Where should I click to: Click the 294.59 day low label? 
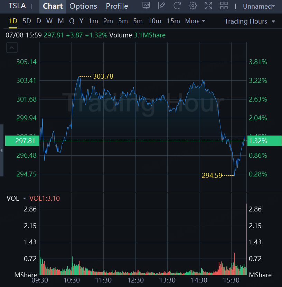point(212,175)
